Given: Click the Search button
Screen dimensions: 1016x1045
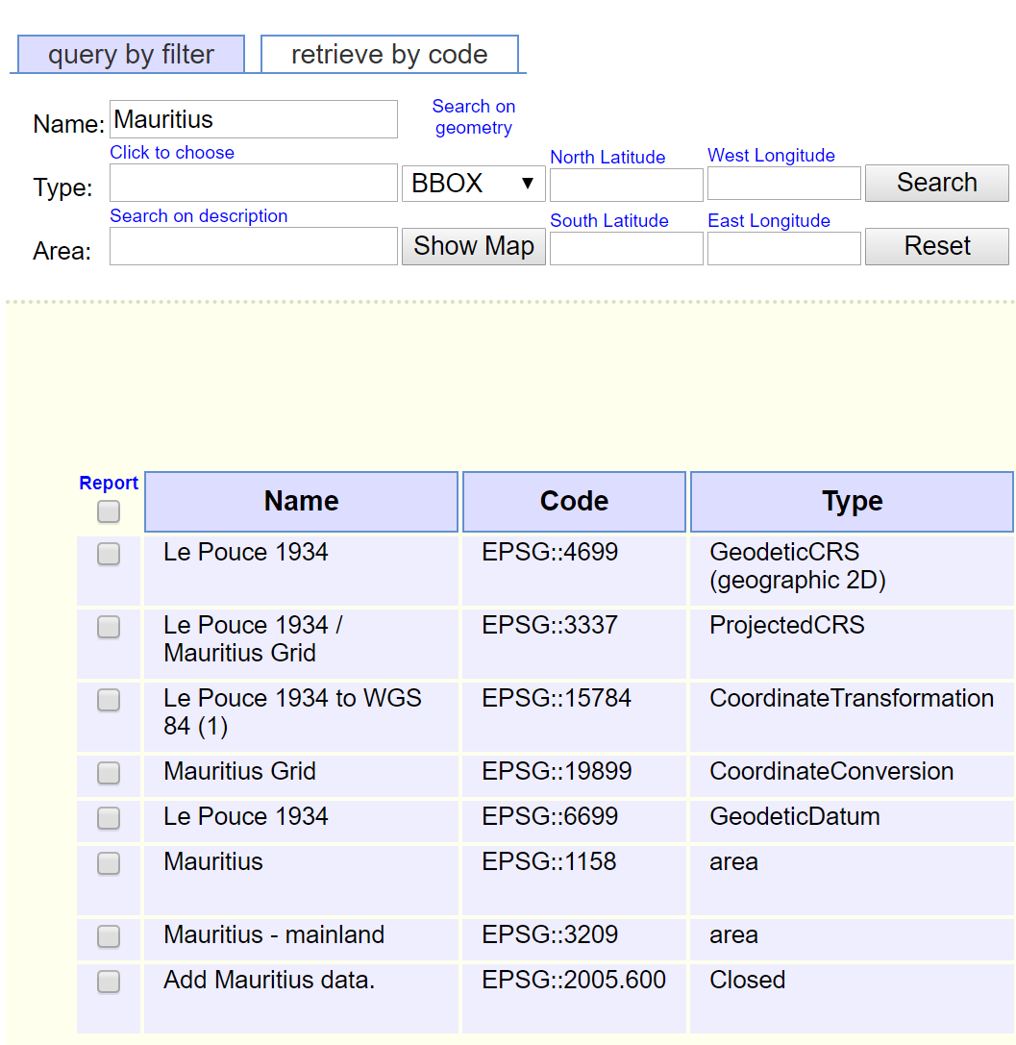Looking at the screenshot, I should pyautogui.click(x=937, y=183).
